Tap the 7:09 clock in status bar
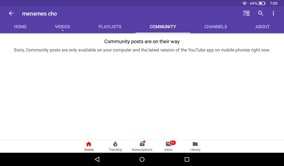This screenshot has width=284, height=166. coord(273,3)
